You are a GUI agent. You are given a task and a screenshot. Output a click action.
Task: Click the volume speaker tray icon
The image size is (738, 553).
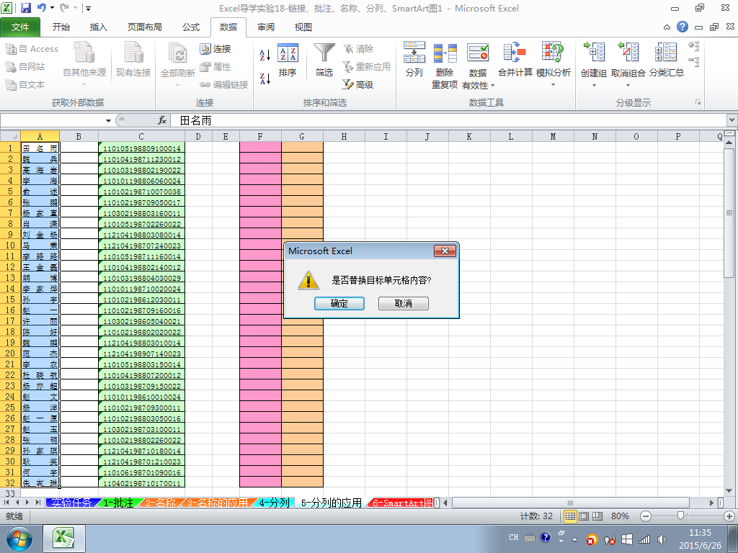click(x=662, y=539)
